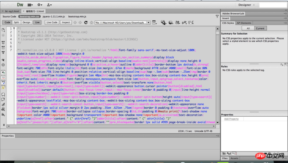The image size is (288, 163).
Task: Switch to the 编程练习-1.html document tab
Action: [x=35, y=11]
